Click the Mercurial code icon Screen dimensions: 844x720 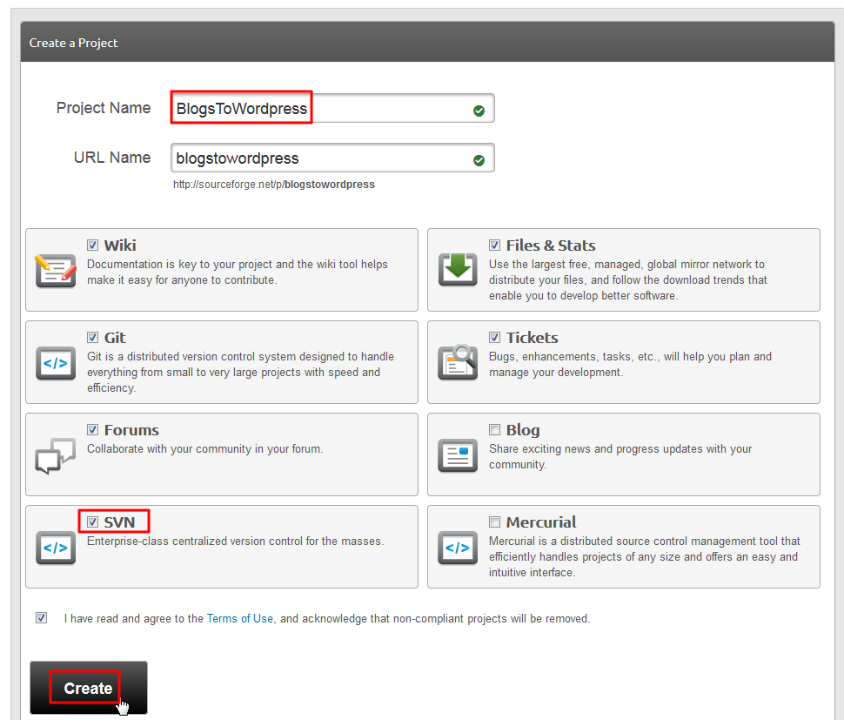pos(458,548)
